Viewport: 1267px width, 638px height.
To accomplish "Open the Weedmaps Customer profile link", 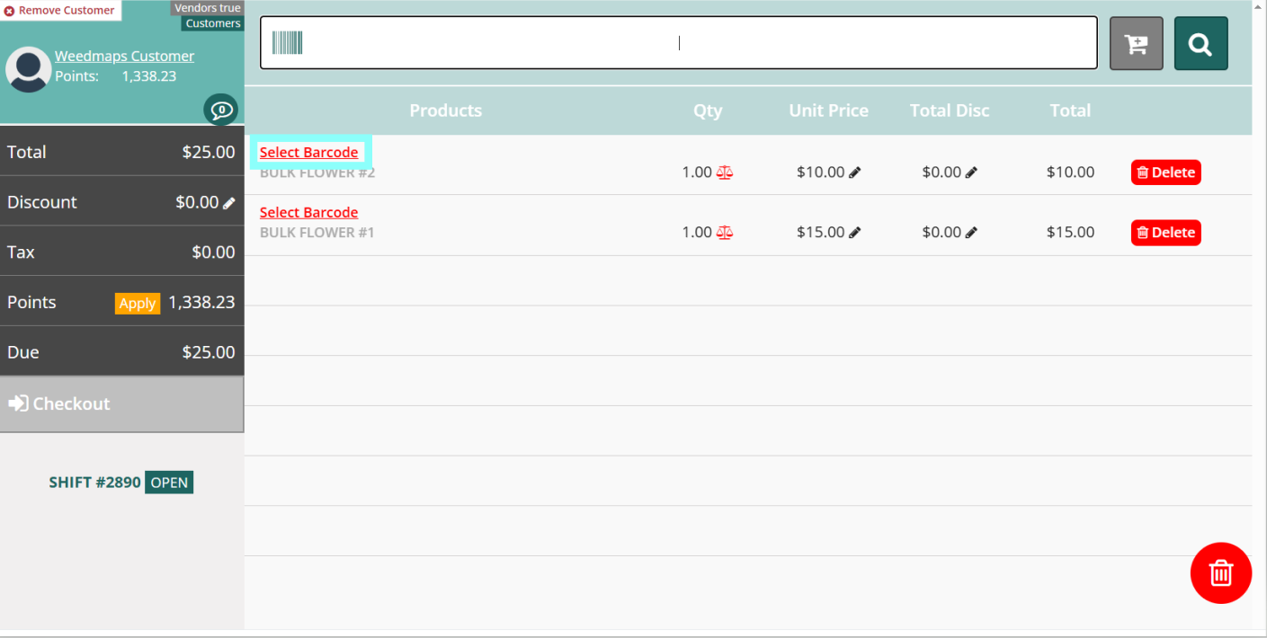I will click(x=124, y=56).
